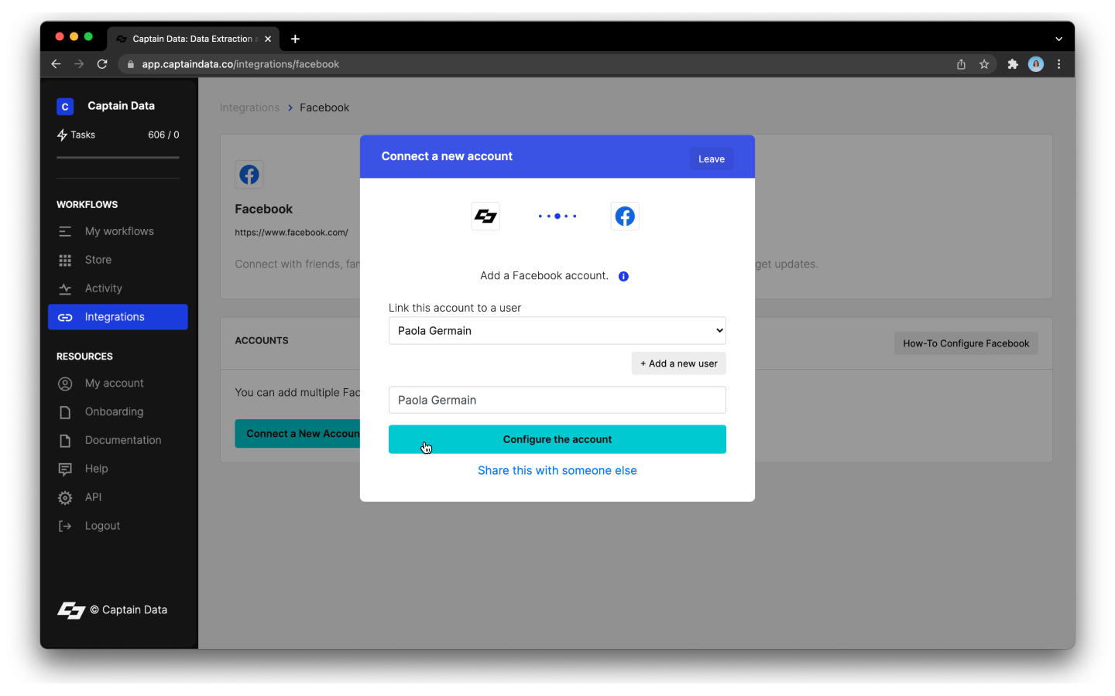
Task: Open My account in sidebar
Action: click(x=118, y=384)
